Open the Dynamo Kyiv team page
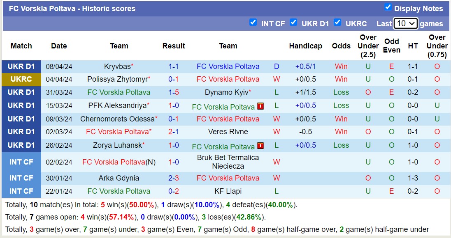The image size is (451, 238). 227,92
